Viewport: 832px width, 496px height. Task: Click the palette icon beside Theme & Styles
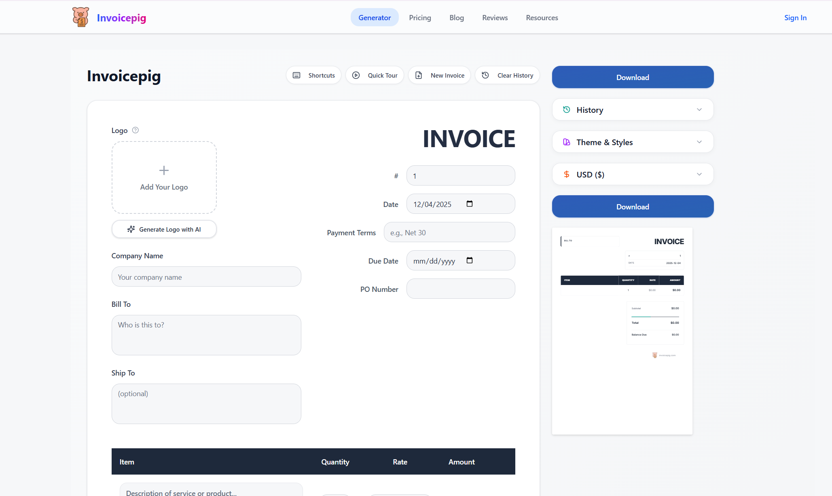tap(566, 141)
